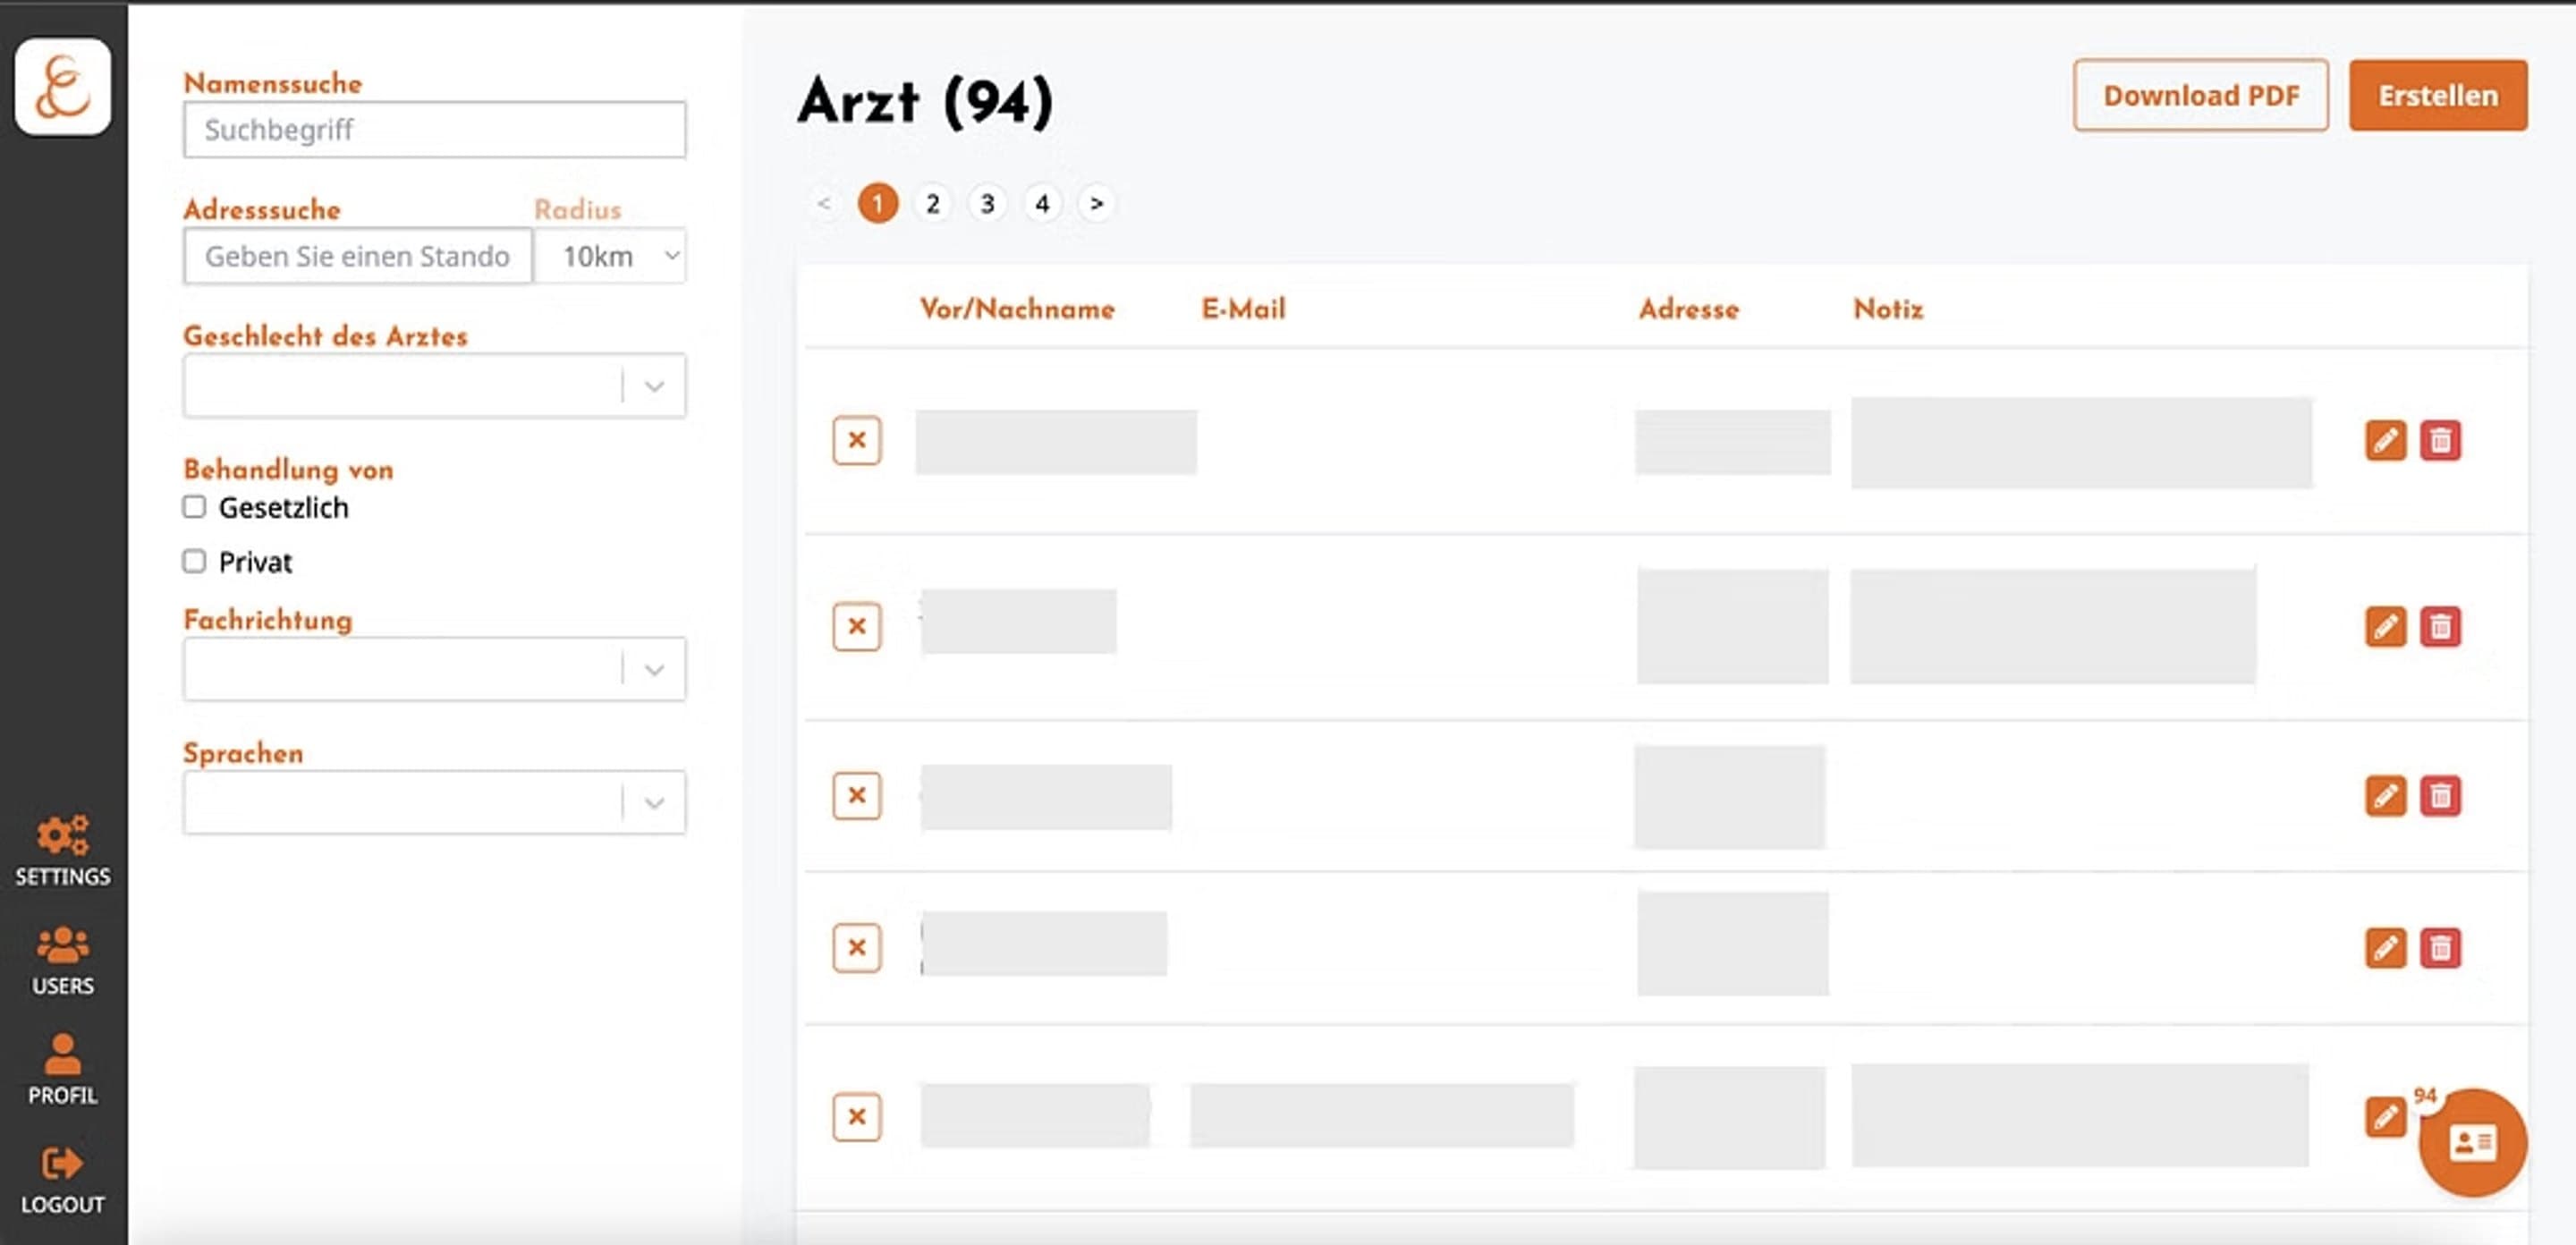Go to Profil in the sidebar
Screen dimensions: 2576x1245
(x=63, y=1069)
